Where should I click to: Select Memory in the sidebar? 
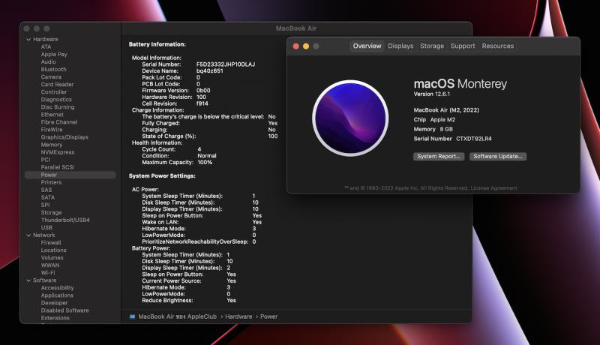[x=52, y=145]
